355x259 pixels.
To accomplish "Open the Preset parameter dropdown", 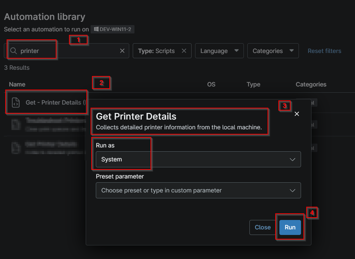I will click(198, 190).
